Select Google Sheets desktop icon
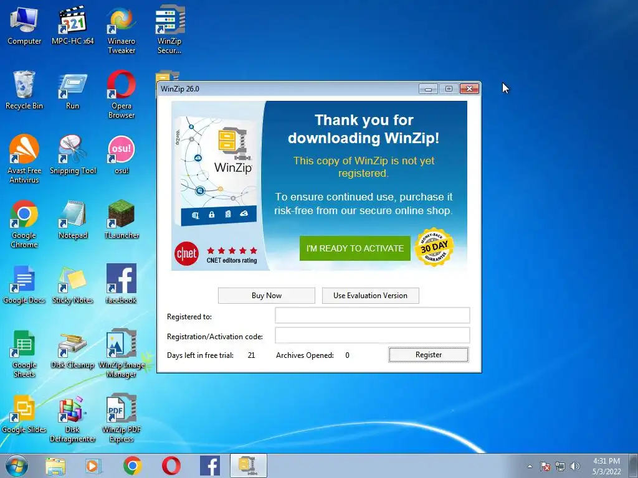This screenshot has height=478, width=638. click(x=24, y=354)
